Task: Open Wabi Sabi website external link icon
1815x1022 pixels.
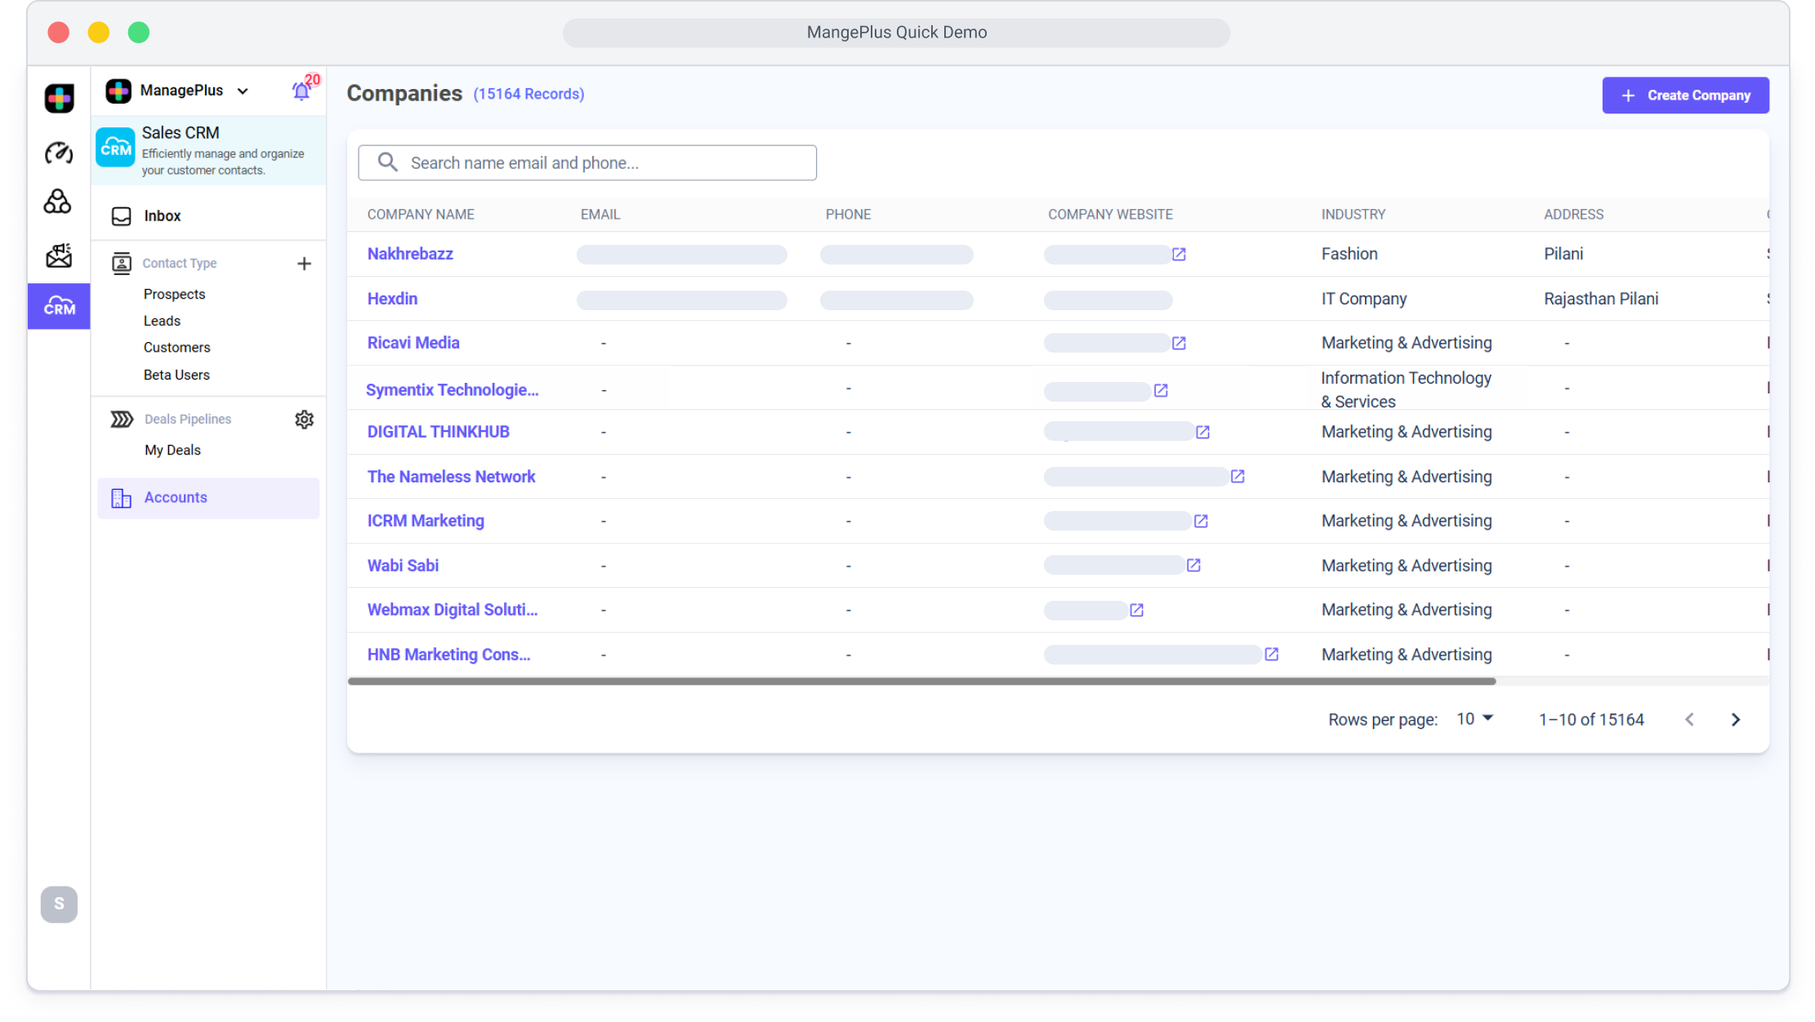Action: [1193, 565]
